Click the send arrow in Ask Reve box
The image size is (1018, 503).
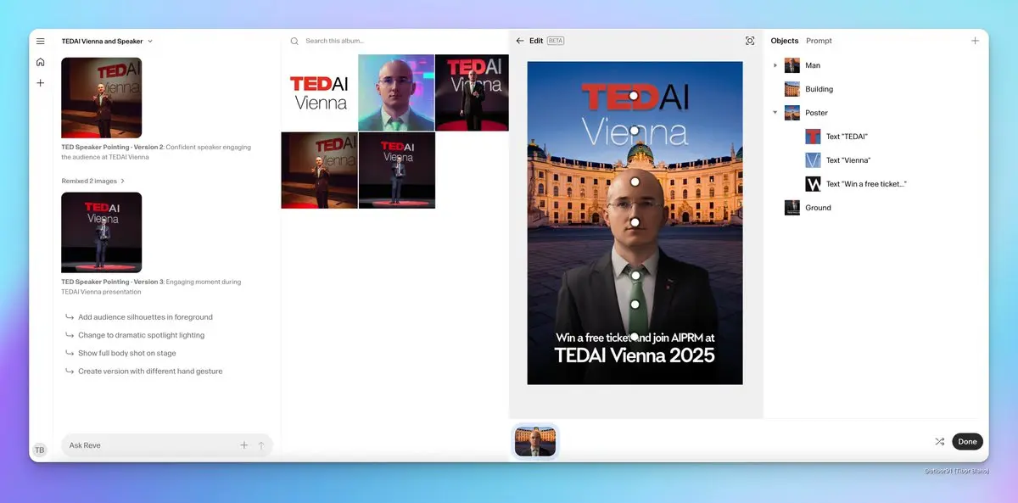coord(261,445)
